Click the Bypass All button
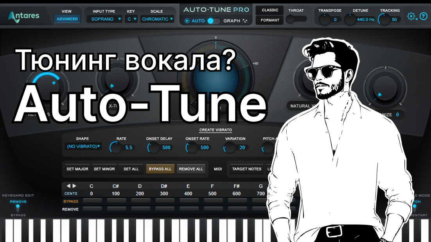Screen dimensions: 431x242 (160, 169)
